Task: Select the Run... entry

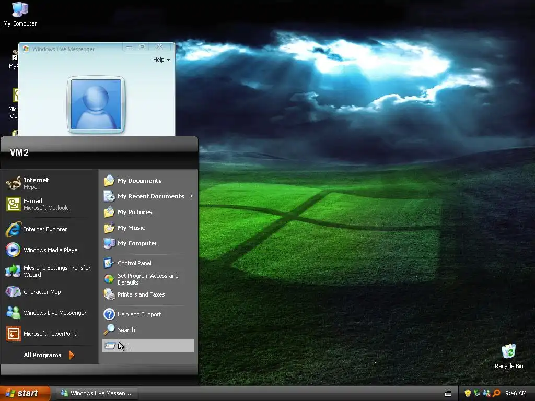Action: click(x=148, y=346)
